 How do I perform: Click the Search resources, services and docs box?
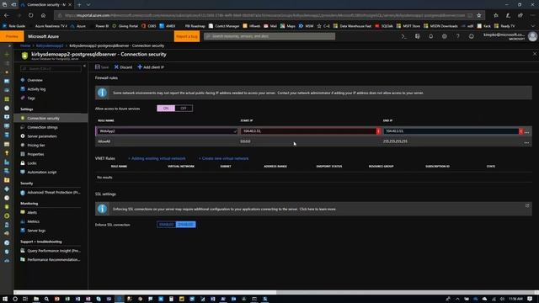tap(269, 36)
